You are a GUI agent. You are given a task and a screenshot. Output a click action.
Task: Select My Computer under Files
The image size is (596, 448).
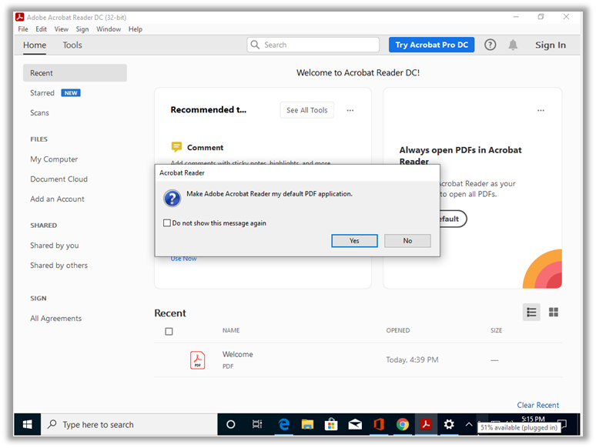coord(54,159)
